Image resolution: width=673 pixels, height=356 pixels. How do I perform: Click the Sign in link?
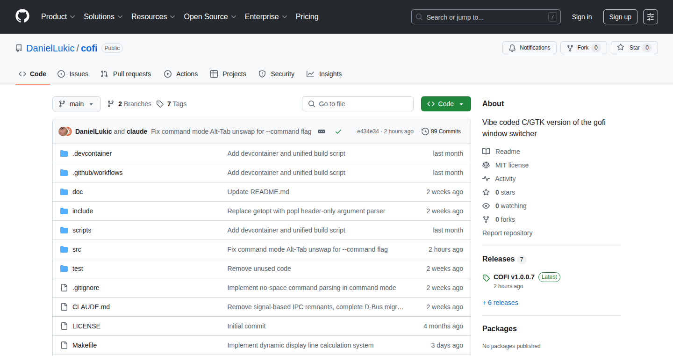[582, 17]
